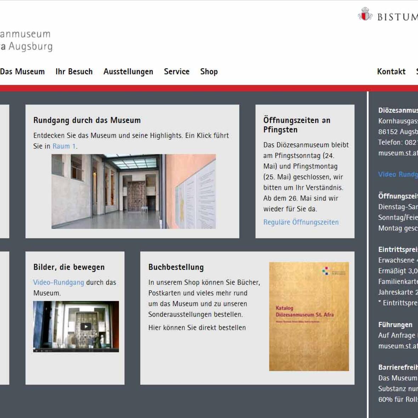Select the 'Ausstellungen' navigation entry
The image size is (418, 418).
coord(128,72)
